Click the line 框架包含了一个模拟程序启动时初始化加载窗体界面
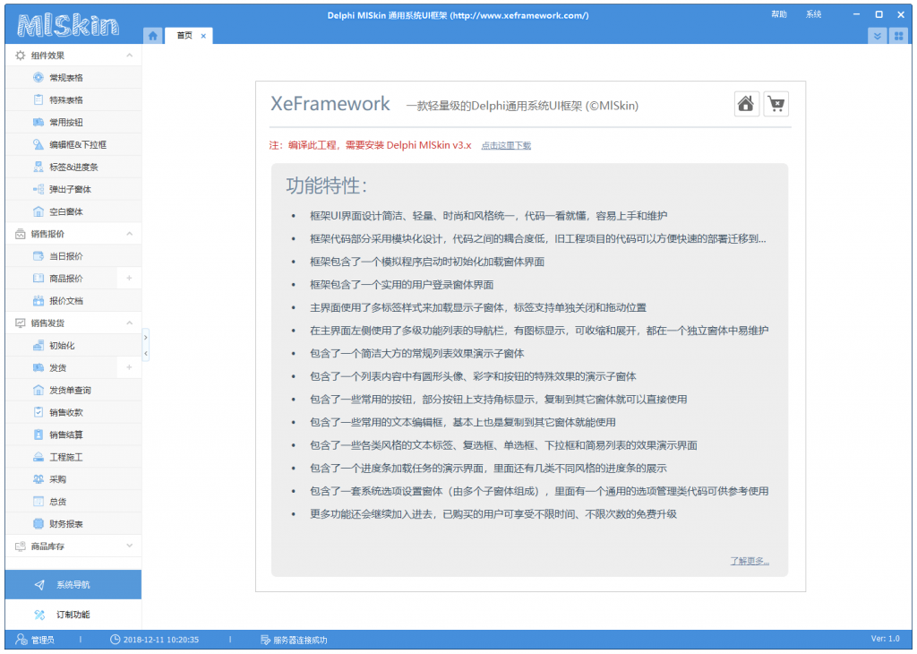This screenshot has height=654, width=917. pyautogui.click(x=427, y=262)
